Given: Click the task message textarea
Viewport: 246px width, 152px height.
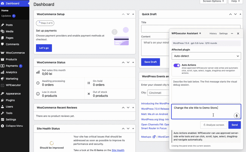Looking at the screenshot, I should coord(206,111).
